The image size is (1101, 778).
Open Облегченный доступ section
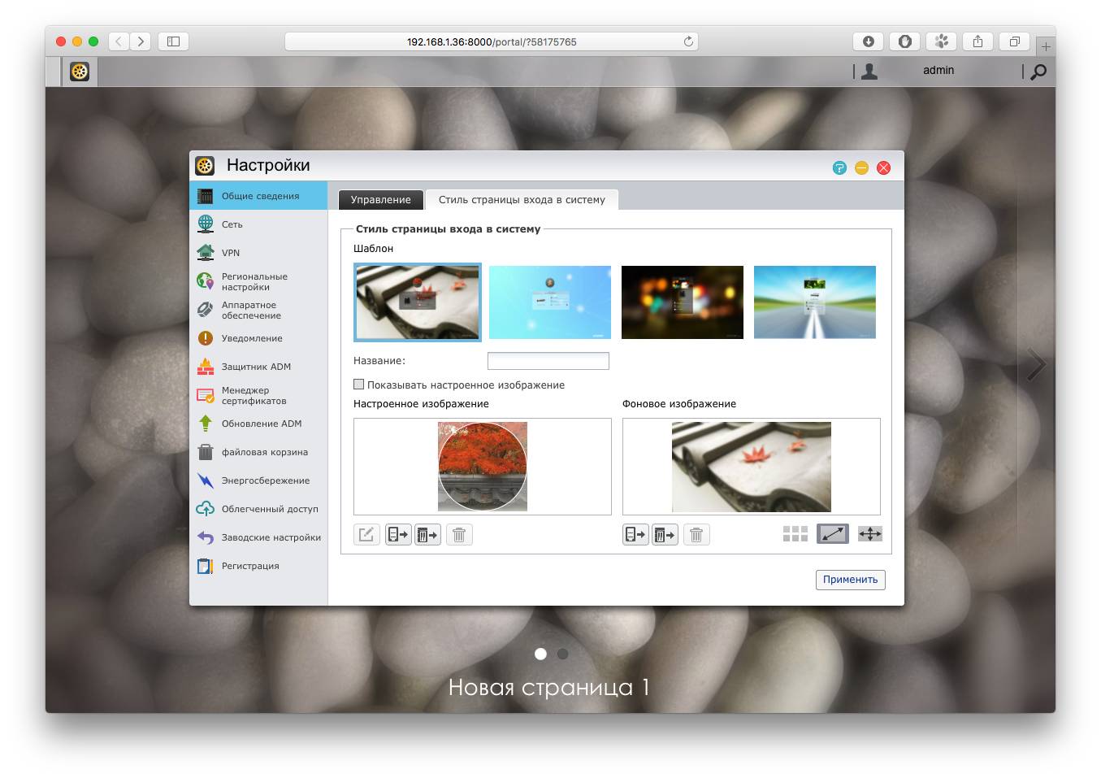[258, 509]
